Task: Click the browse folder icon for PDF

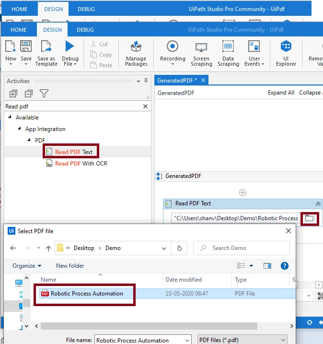Action: point(310,218)
